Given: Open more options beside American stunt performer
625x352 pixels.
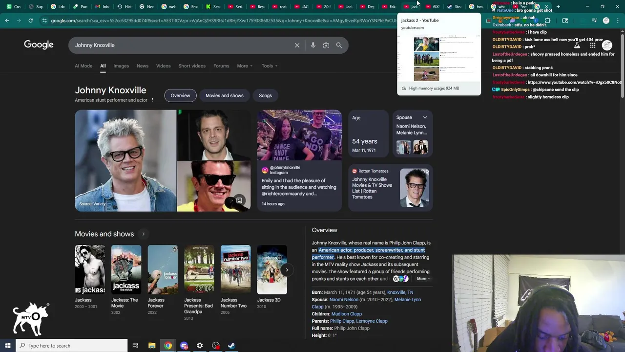Looking at the screenshot, I should (x=152, y=100).
